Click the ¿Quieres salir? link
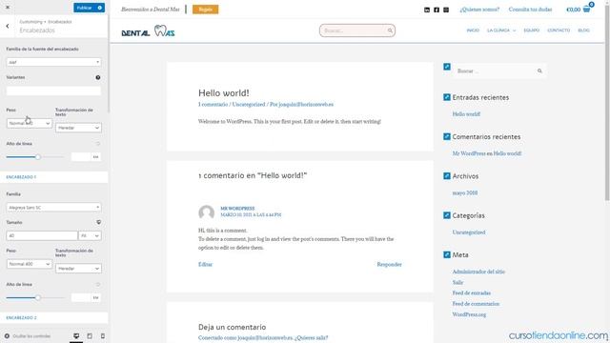610x343 pixels. [312, 338]
